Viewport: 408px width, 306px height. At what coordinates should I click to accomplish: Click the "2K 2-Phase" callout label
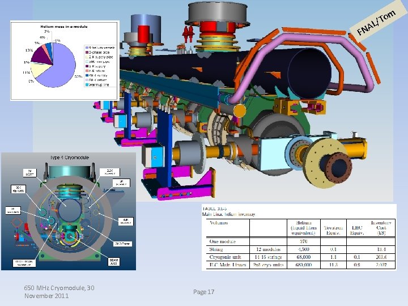(x=122, y=244)
